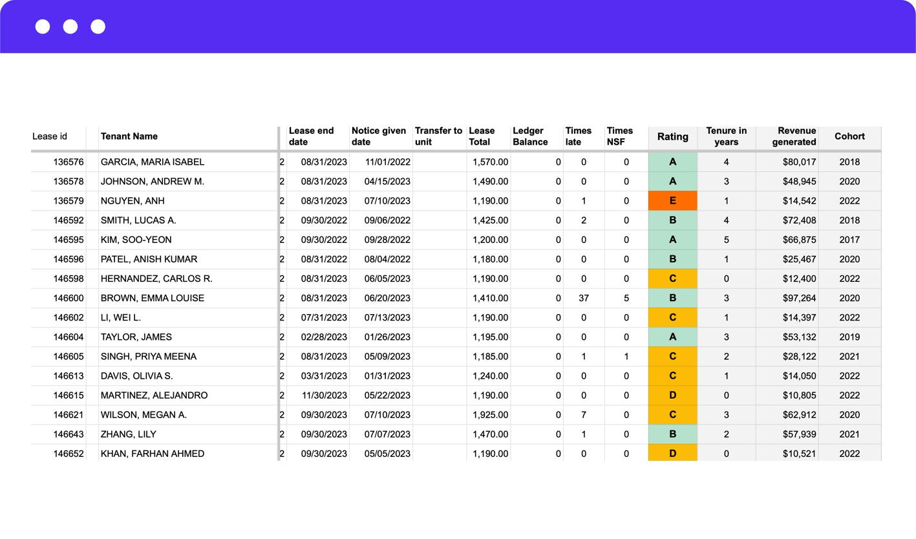Click the orange E rating cell
This screenshot has height=539, width=916.
coord(672,201)
